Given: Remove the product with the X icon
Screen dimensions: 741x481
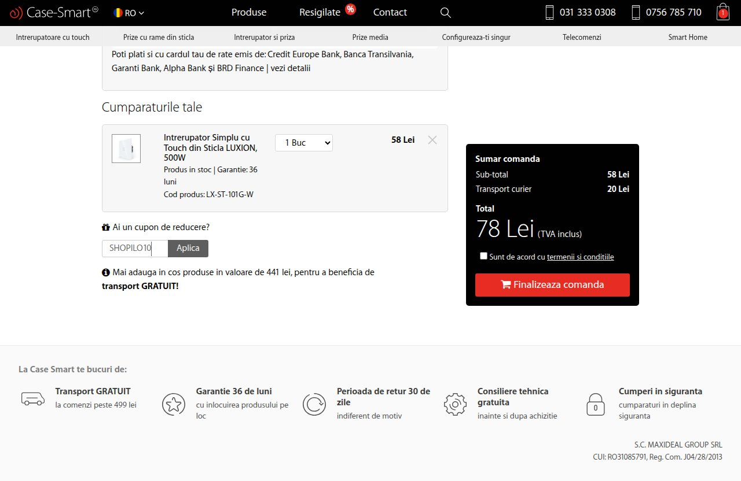Looking at the screenshot, I should (x=432, y=140).
